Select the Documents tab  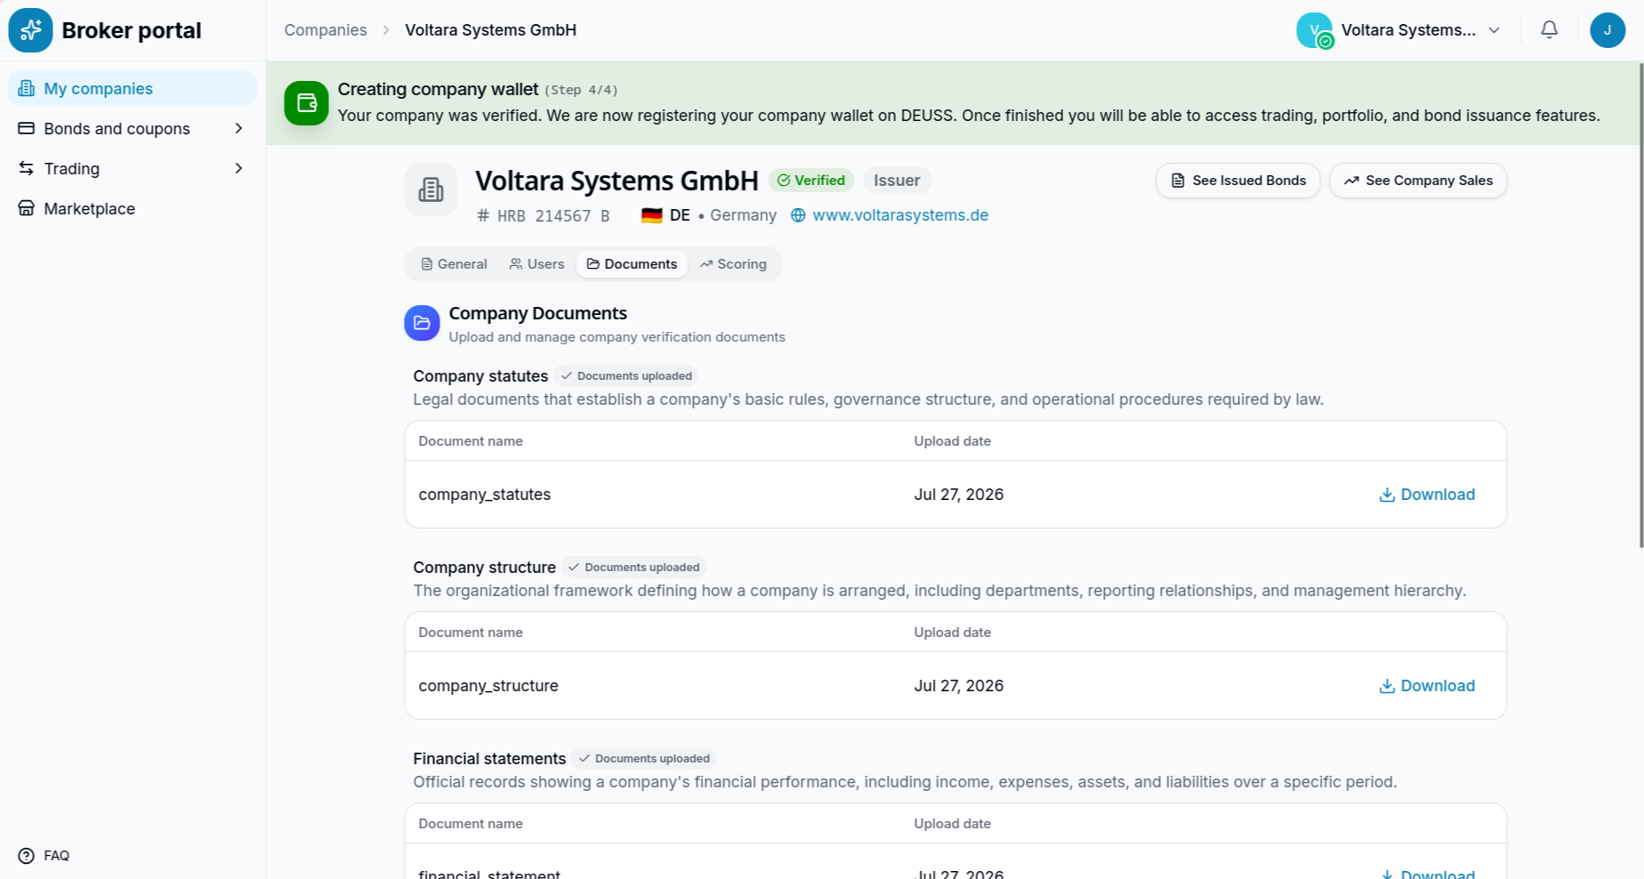click(632, 264)
